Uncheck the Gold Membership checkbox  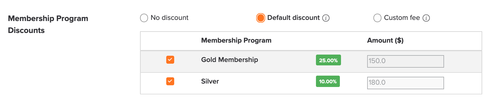click(x=170, y=60)
